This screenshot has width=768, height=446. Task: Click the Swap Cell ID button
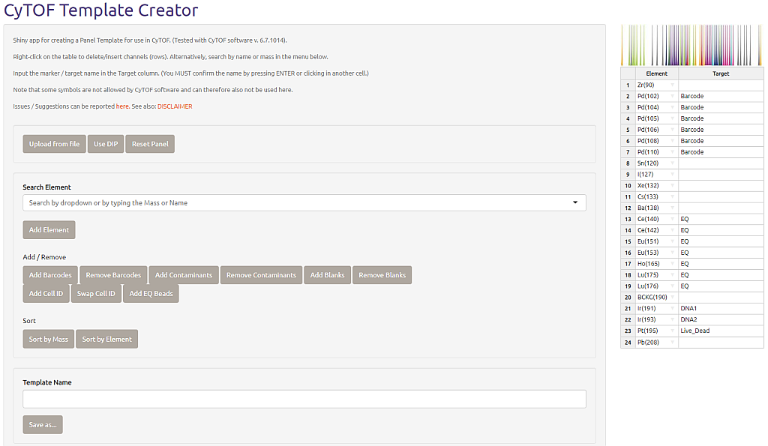[x=96, y=294]
